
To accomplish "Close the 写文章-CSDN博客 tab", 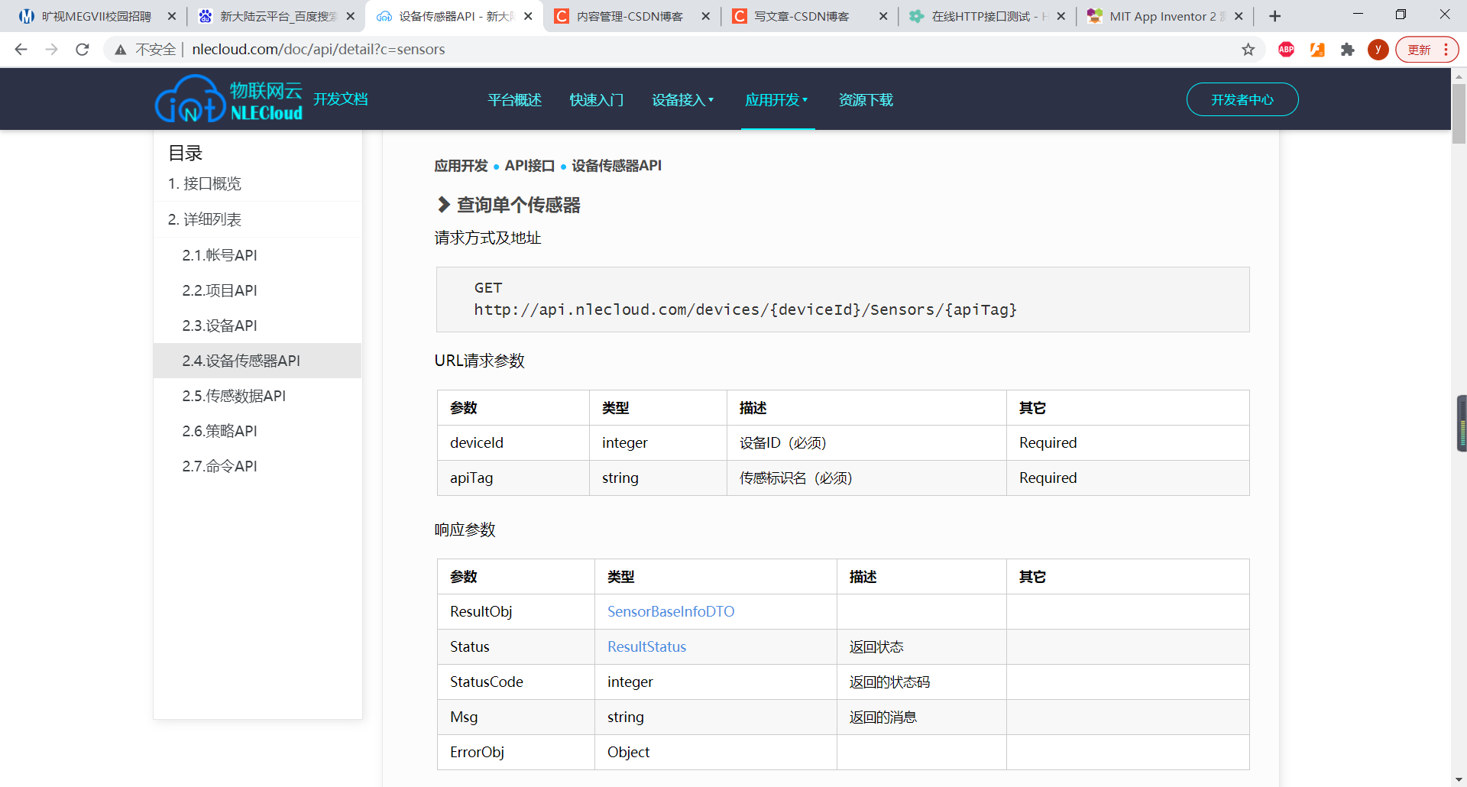I will coord(883,16).
